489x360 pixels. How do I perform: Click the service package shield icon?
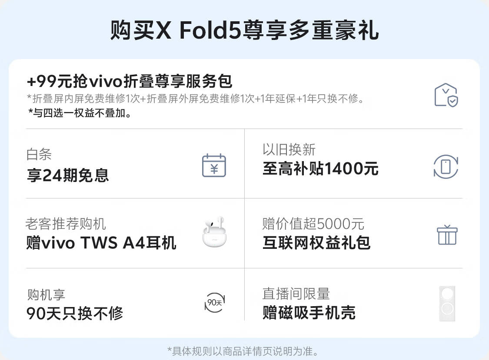point(446,95)
